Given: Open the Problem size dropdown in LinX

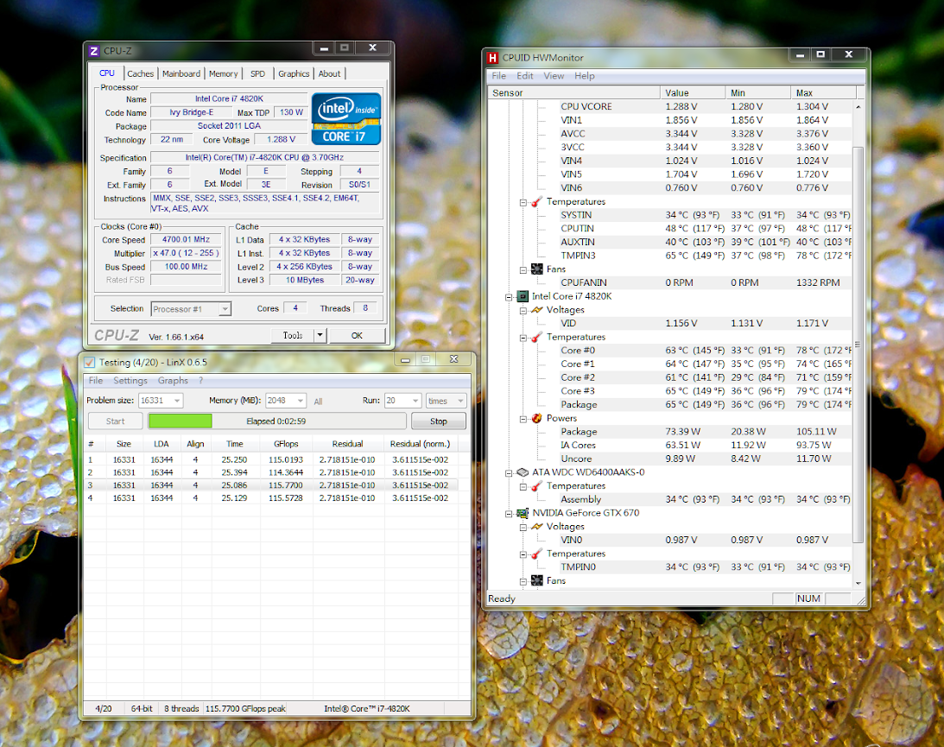Looking at the screenshot, I should (177, 401).
